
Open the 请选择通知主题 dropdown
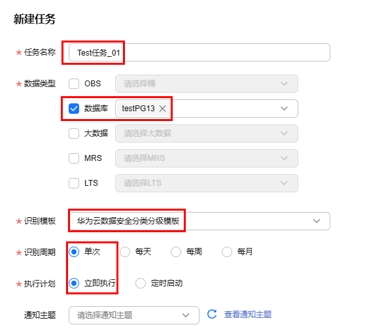pyautogui.click(x=134, y=315)
